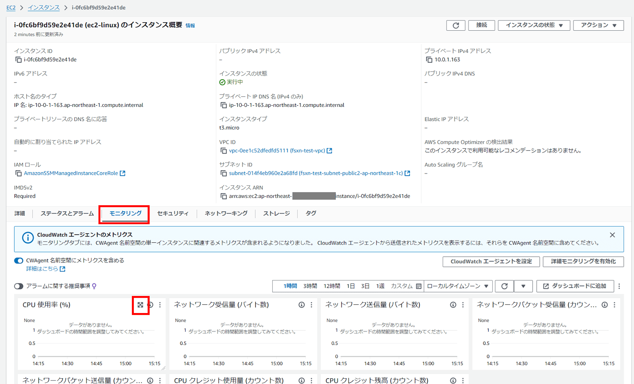Screen dimensions: 634x384
Task: Click ダッシュボードに追加 button
Action: [x=575, y=286]
